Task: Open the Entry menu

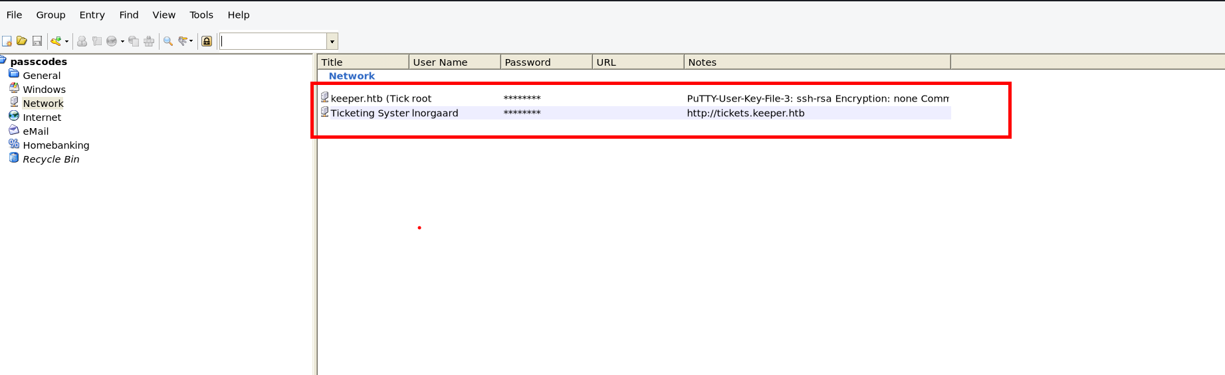Action: (x=92, y=15)
